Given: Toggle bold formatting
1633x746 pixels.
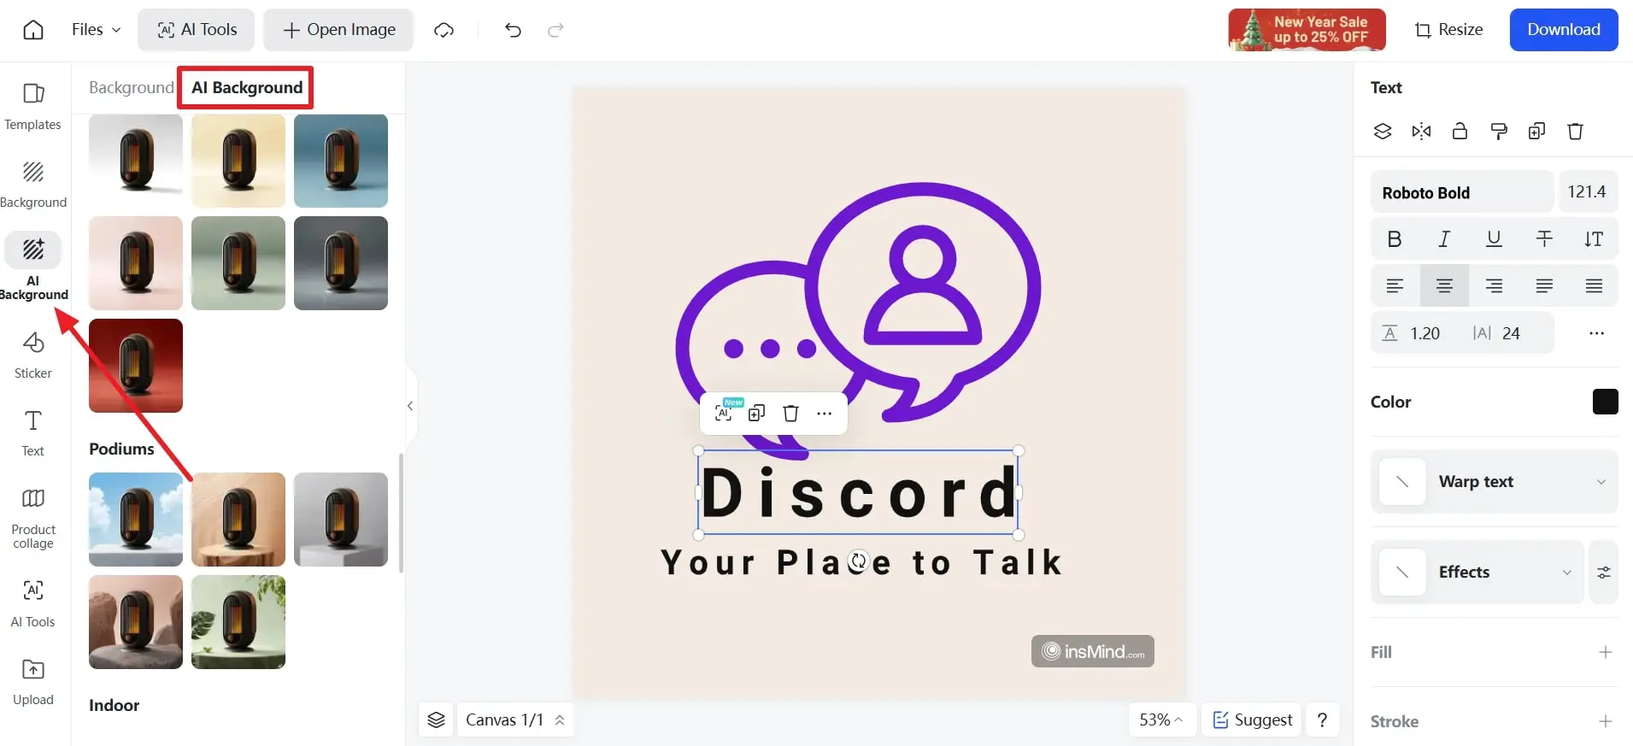Looking at the screenshot, I should 1395,239.
